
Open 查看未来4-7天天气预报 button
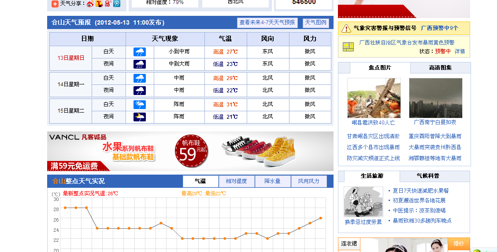(x=267, y=22)
